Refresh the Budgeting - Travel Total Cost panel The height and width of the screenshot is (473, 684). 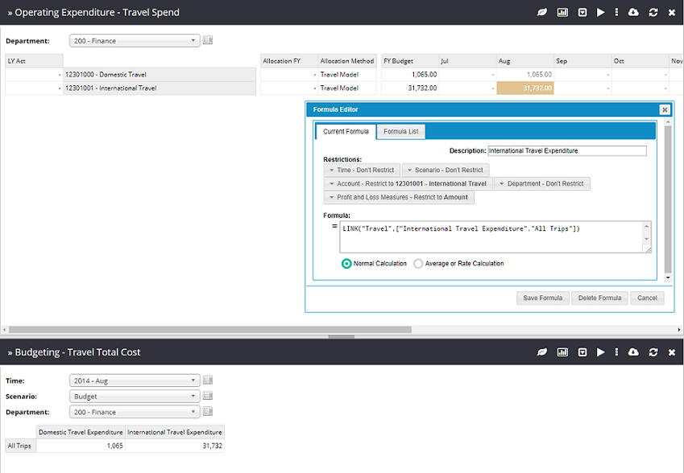pos(653,352)
